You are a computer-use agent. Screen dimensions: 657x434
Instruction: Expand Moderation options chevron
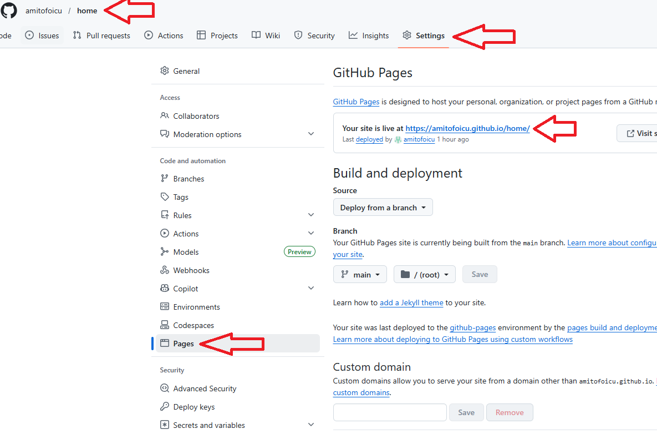click(311, 134)
